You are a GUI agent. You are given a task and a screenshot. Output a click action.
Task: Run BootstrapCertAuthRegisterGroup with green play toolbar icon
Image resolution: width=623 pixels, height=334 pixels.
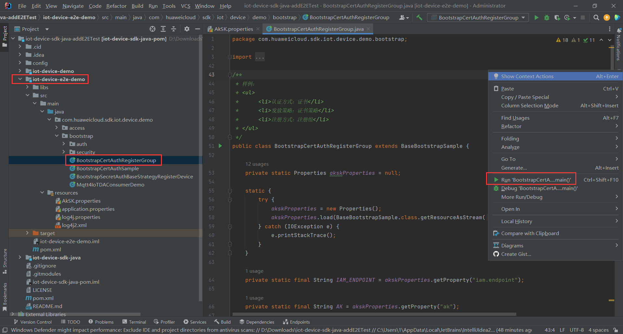(x=536, y=18)
